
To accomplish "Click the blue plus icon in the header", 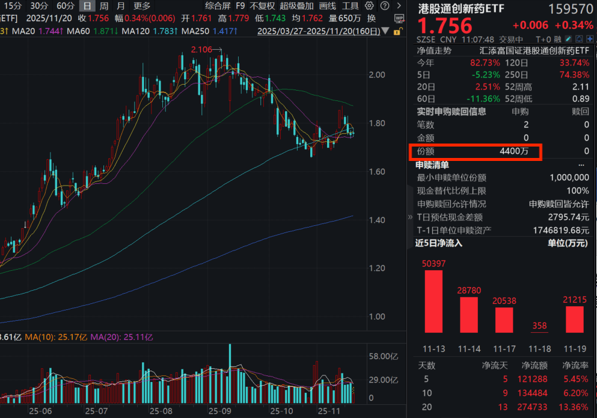I will [x=589, y=38].
